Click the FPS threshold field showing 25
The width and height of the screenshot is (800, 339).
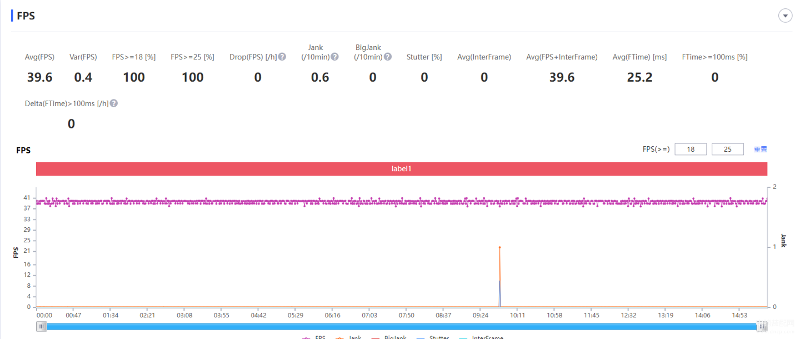[x=727, y=149]
